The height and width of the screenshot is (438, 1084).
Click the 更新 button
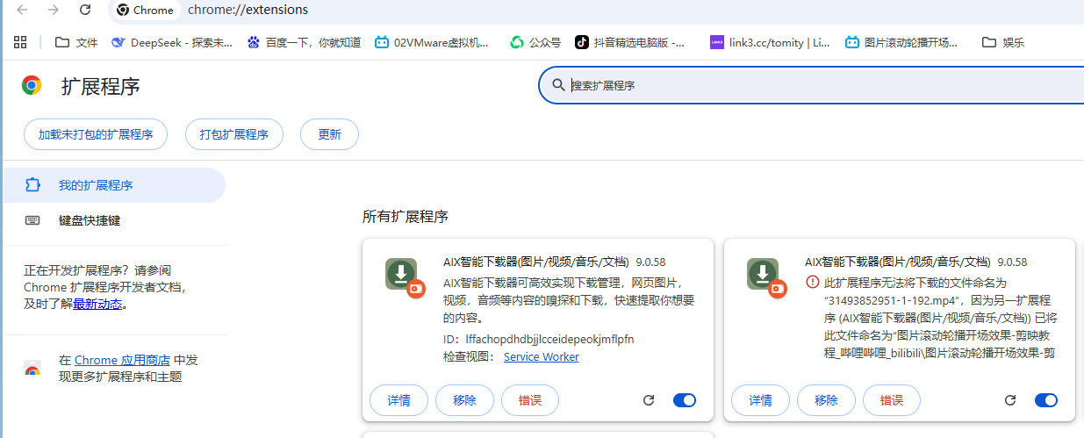pos(329,134)
